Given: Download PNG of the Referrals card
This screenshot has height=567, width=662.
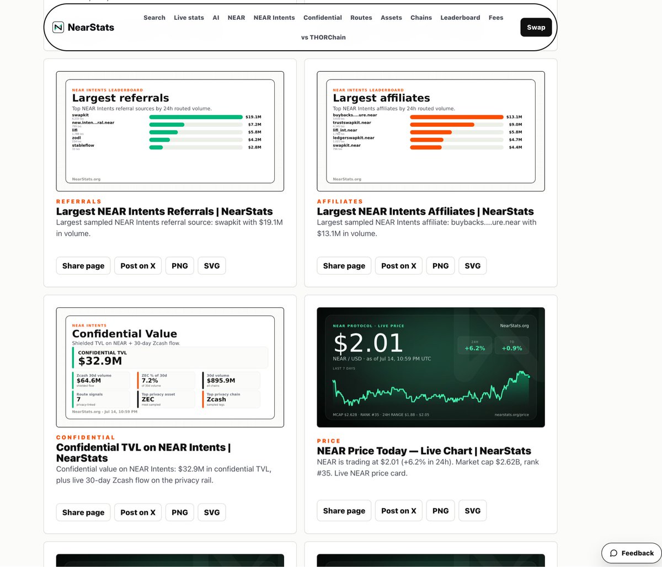Looking at the screenshot, I should [x=180, y=266].
